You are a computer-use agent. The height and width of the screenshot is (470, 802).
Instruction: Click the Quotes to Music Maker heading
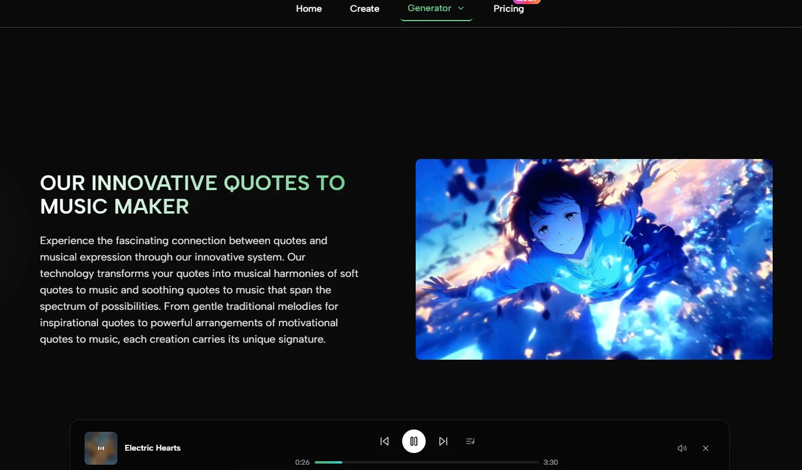pos(193,194)
